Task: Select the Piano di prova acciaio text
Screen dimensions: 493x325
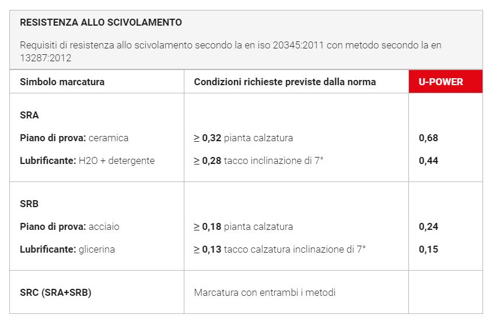Action: click(69, 226)
